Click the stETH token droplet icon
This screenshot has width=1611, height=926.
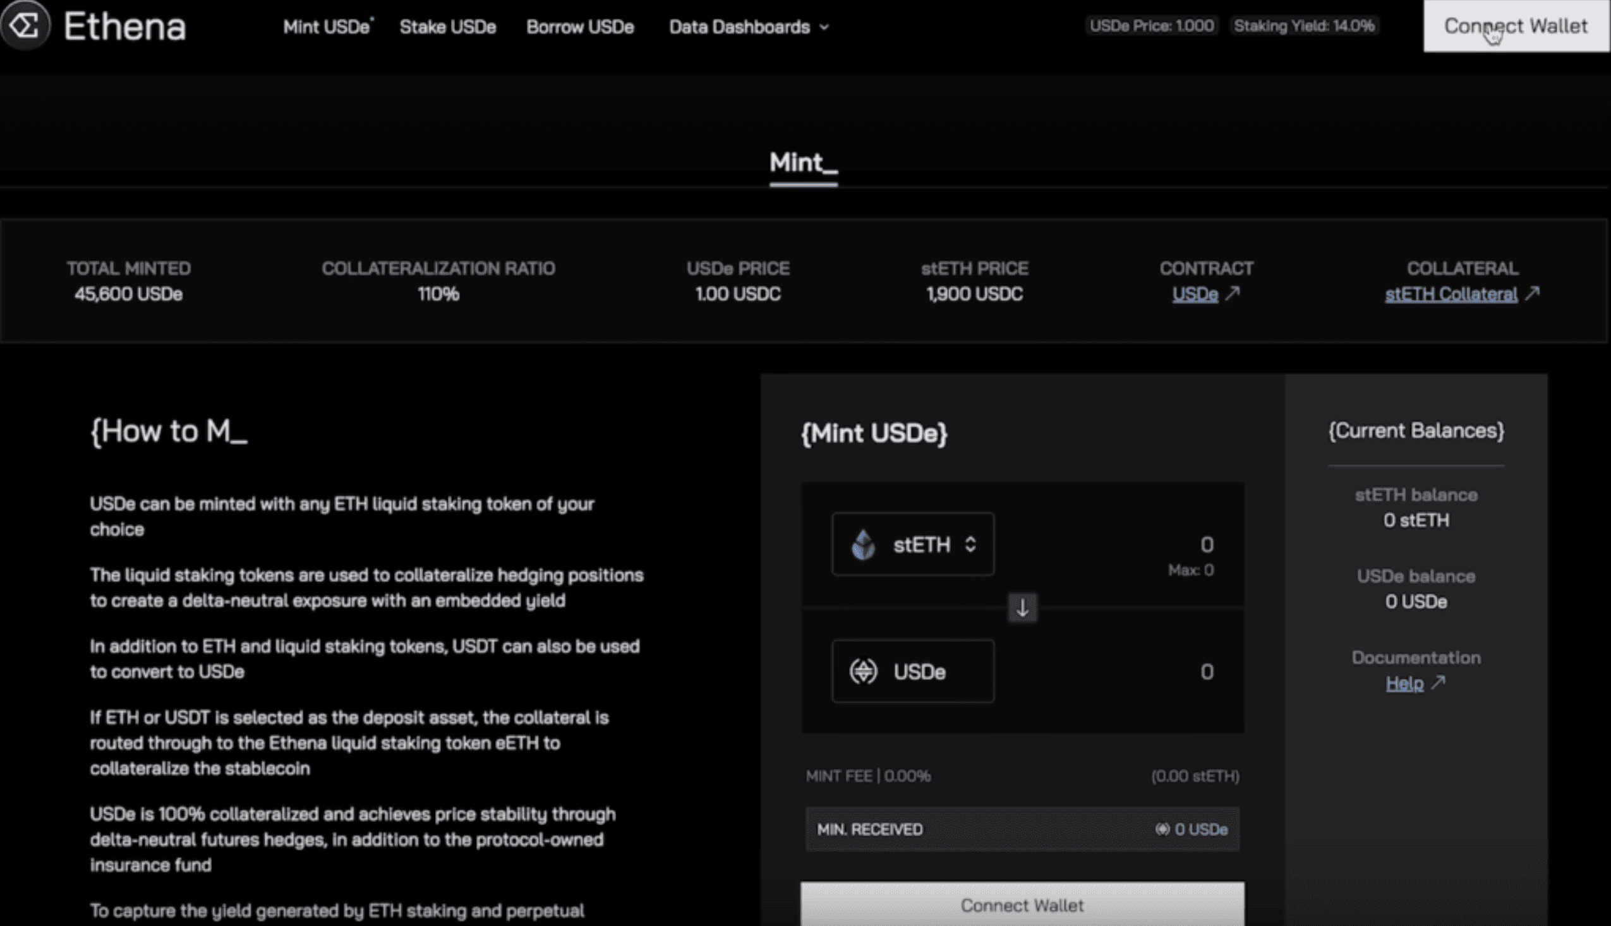coord(863,544)
